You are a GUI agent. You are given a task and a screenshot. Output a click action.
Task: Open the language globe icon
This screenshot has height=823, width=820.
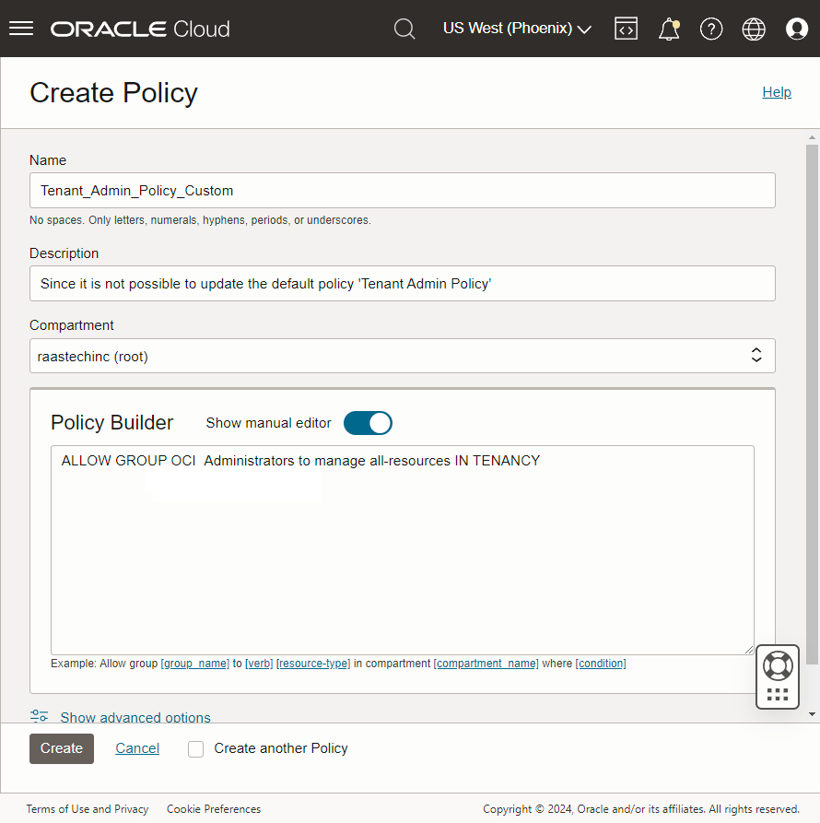(x=754, y=29)
